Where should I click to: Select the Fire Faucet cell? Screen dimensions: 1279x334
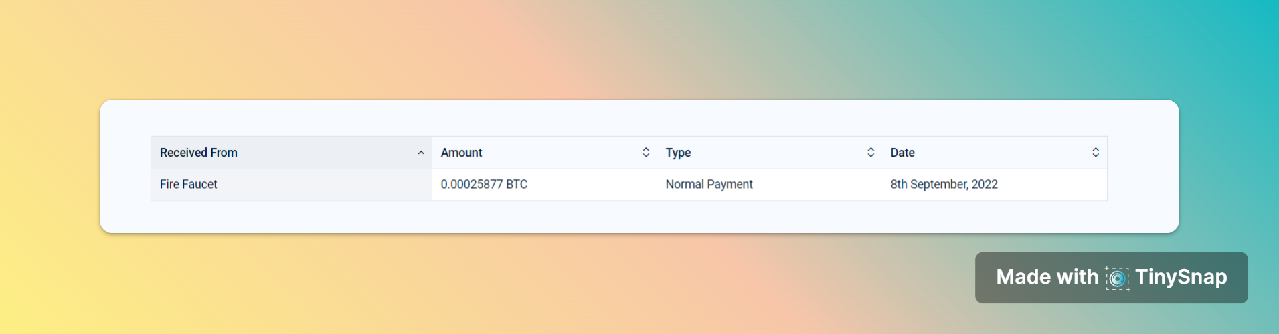189,184
